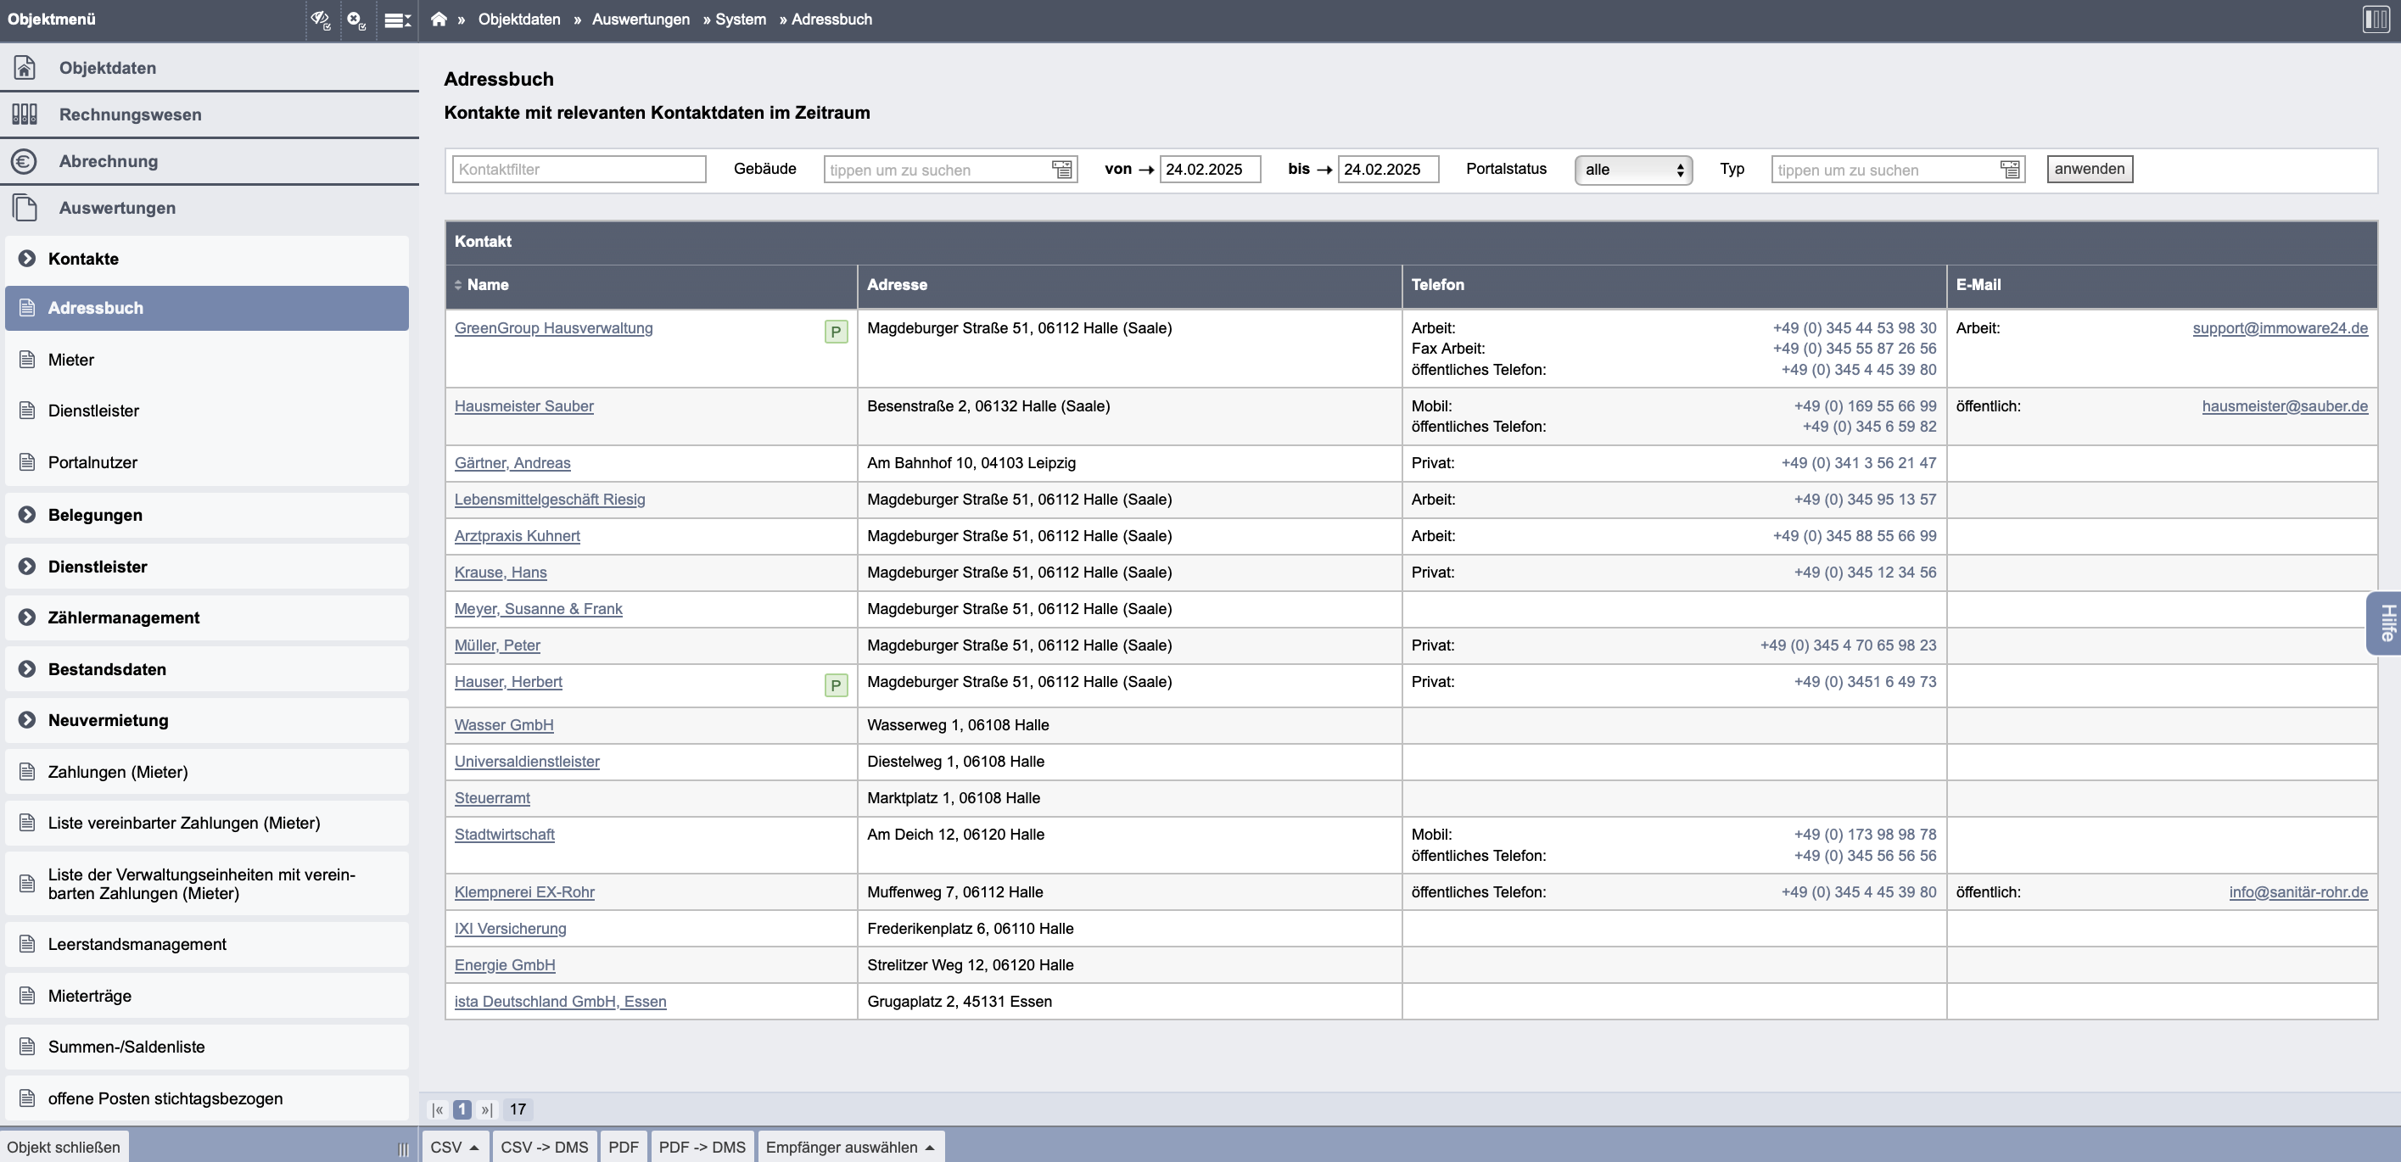Open Abrechnung section with euro icon
Viewport: 2401px width, 1162px height.
tap(210, 161)
